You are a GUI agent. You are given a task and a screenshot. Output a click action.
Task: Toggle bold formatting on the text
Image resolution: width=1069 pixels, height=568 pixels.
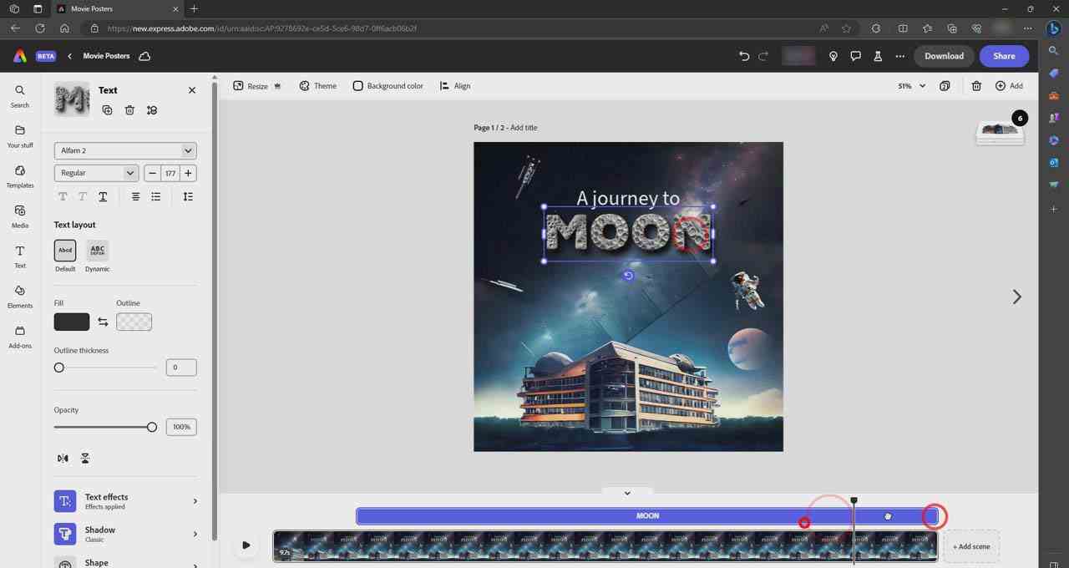(x=63, y=196)
